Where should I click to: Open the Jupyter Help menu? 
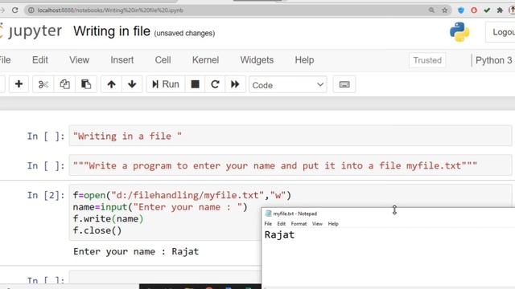304,60
